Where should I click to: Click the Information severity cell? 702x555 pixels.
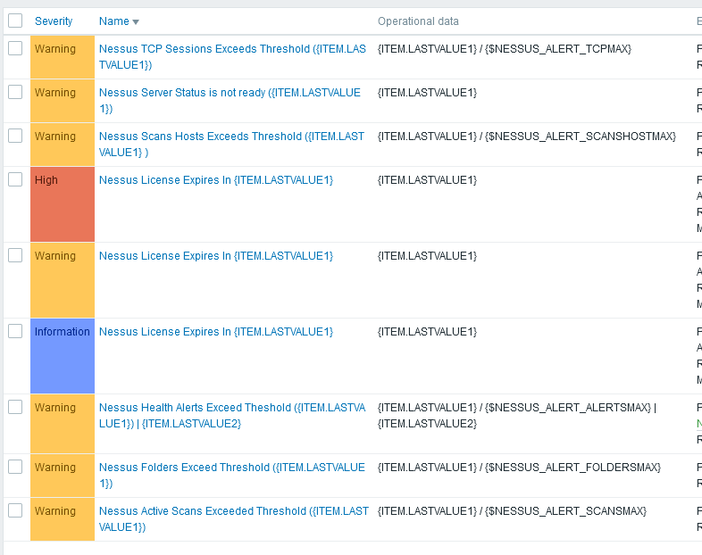click(63, 356)
